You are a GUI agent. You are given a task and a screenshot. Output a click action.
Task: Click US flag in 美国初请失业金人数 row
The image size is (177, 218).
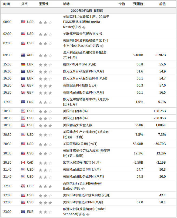pos(23,125)
